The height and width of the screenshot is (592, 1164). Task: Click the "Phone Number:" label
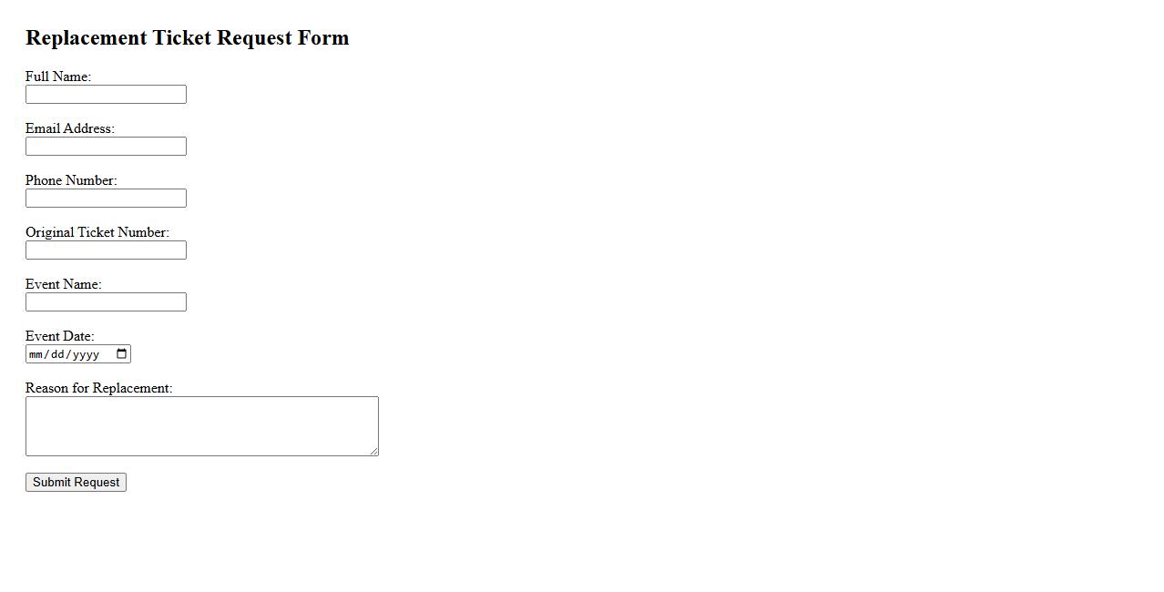(71, 180)
